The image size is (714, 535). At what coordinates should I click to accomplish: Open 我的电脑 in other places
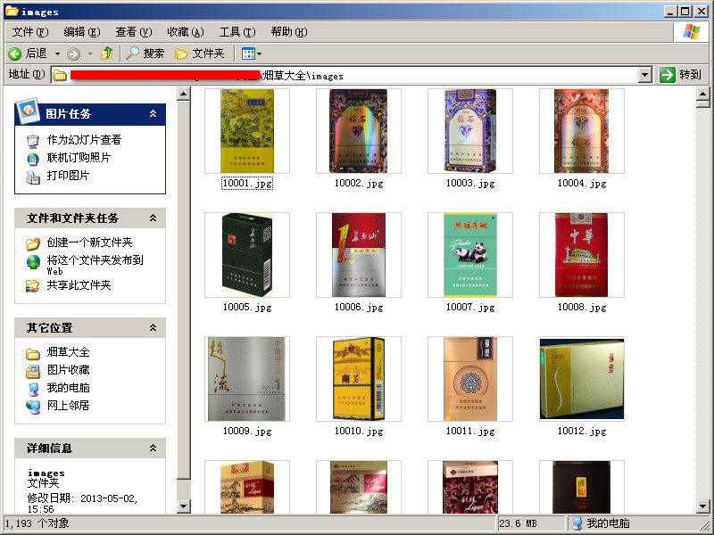69,388
